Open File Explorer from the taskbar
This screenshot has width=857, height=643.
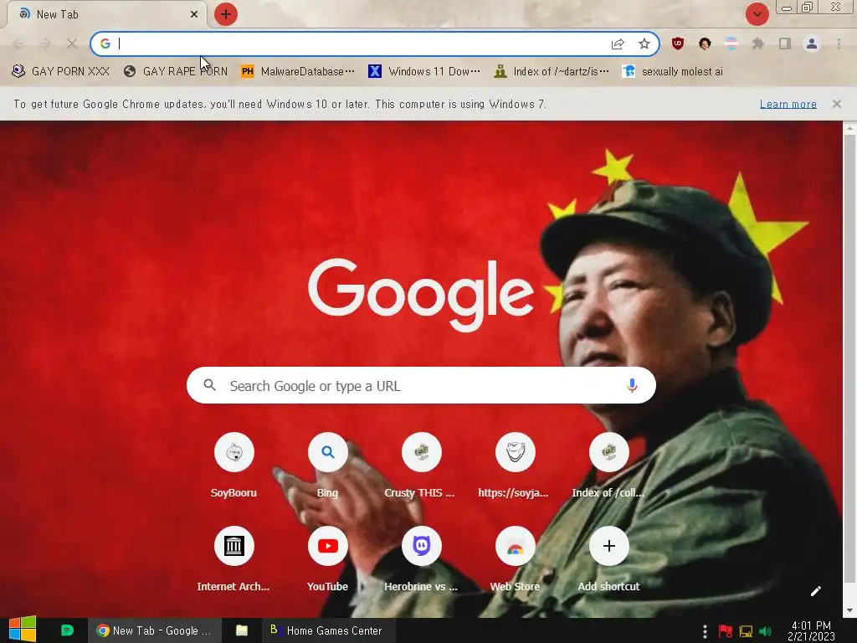242,630
